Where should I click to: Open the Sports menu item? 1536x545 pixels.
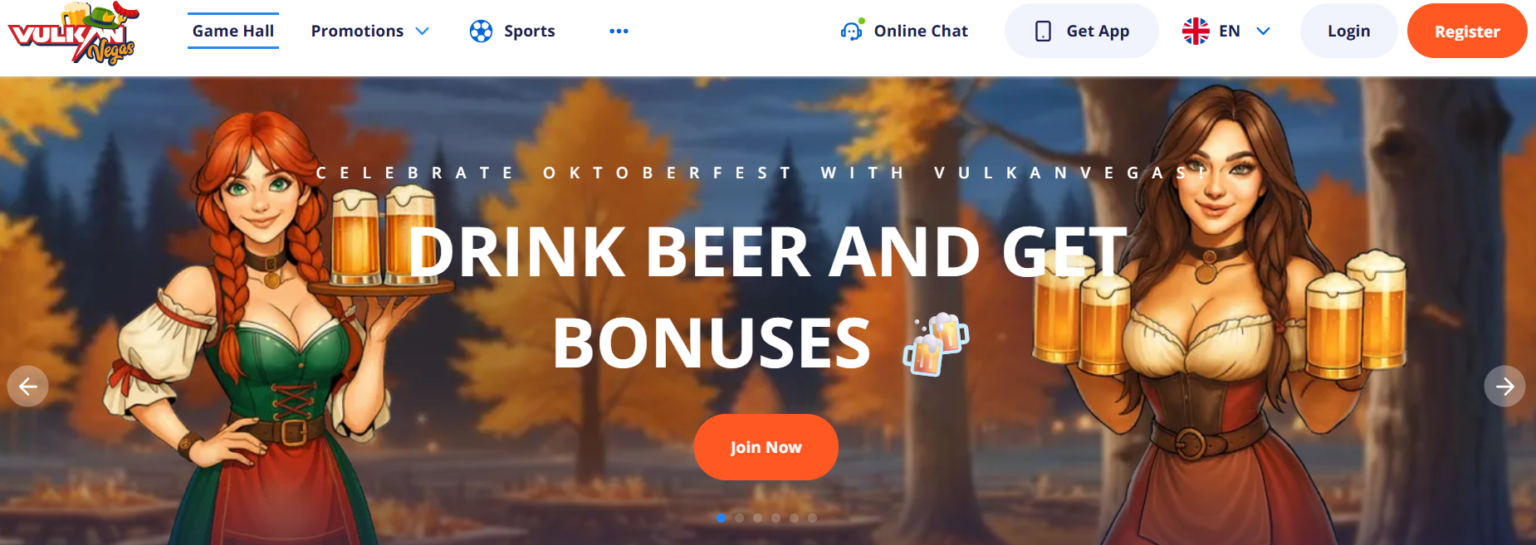530,31
